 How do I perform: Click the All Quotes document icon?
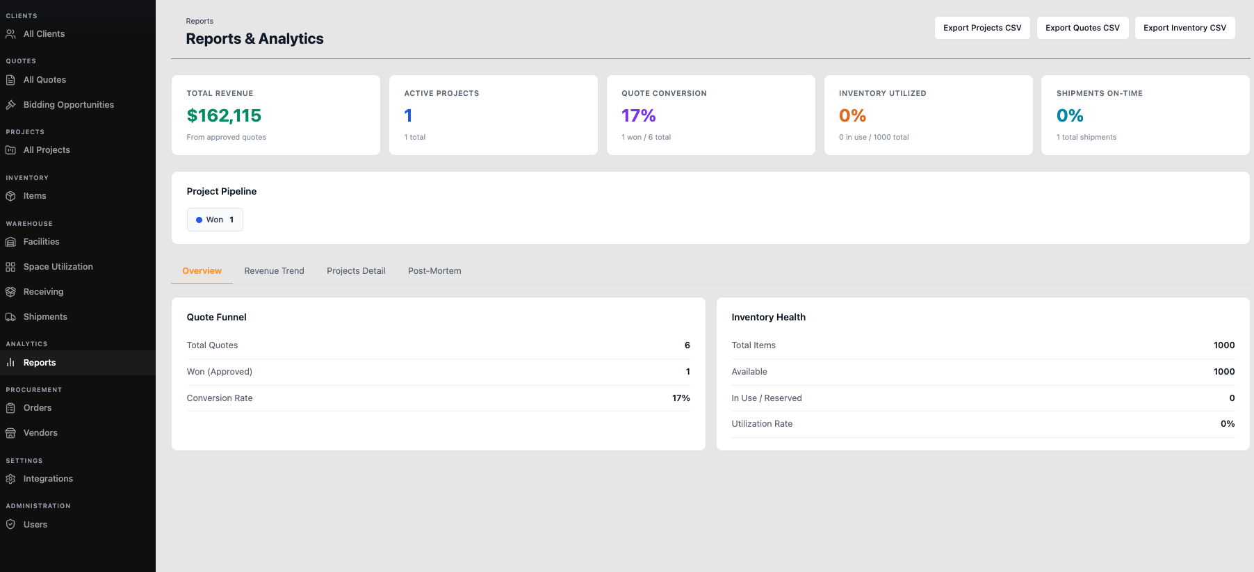point(10,80)
